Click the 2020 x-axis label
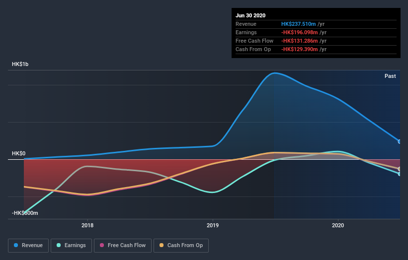The height and width of the screenshot is (260, 408). click(x=338, y=225)
